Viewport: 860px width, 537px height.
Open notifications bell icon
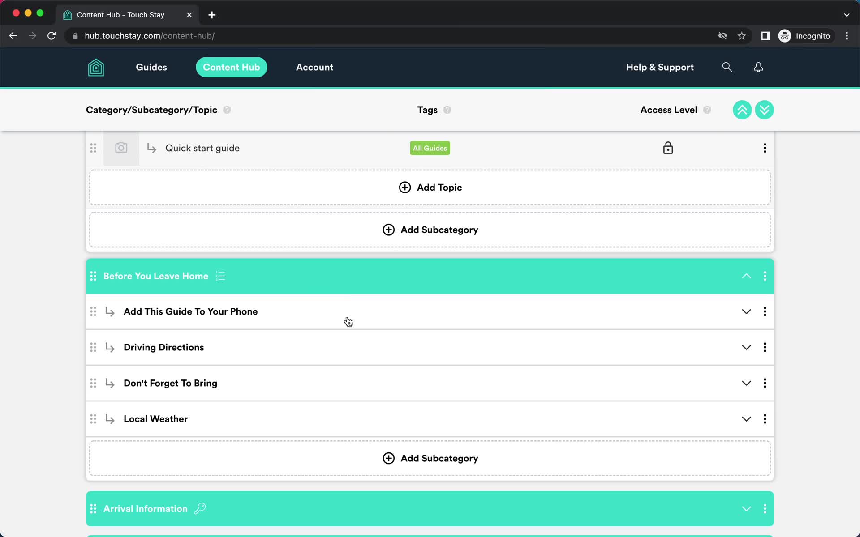pyautogui.click(x=758, y=67)
